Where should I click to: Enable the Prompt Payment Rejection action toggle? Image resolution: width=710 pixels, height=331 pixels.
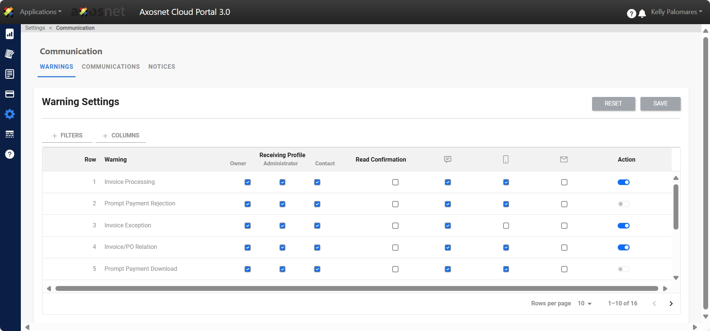tap(623, 204)
